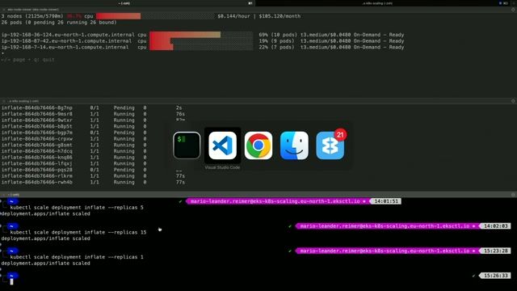Click the 15:26:33 timestamp segment
Viewport: 517px width, 291px height.
tap(495, 276)
